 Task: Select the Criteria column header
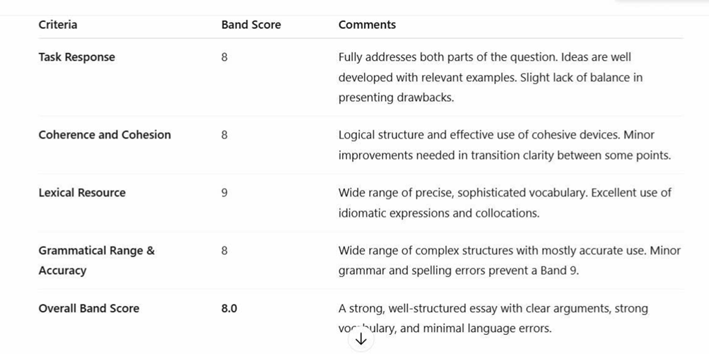click(x=57, y=25)
